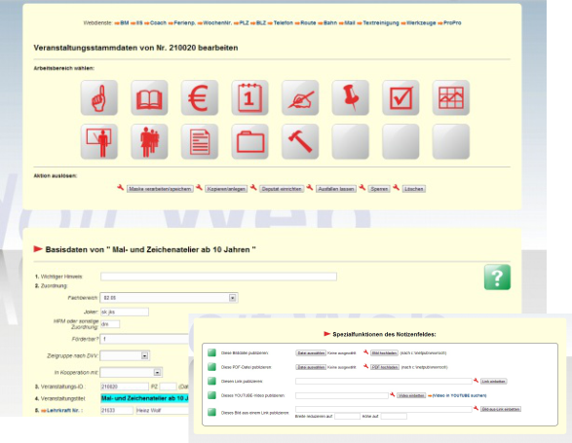This screenshot has height=443, width=572.
Task: Open the statistics chart work area icon
Action: (x=451, y=97)
